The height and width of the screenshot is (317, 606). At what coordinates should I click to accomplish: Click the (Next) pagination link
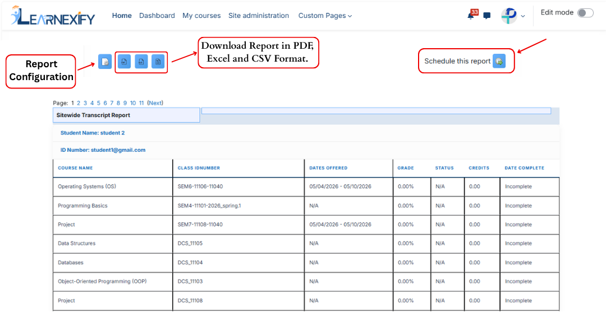(155, 103)
